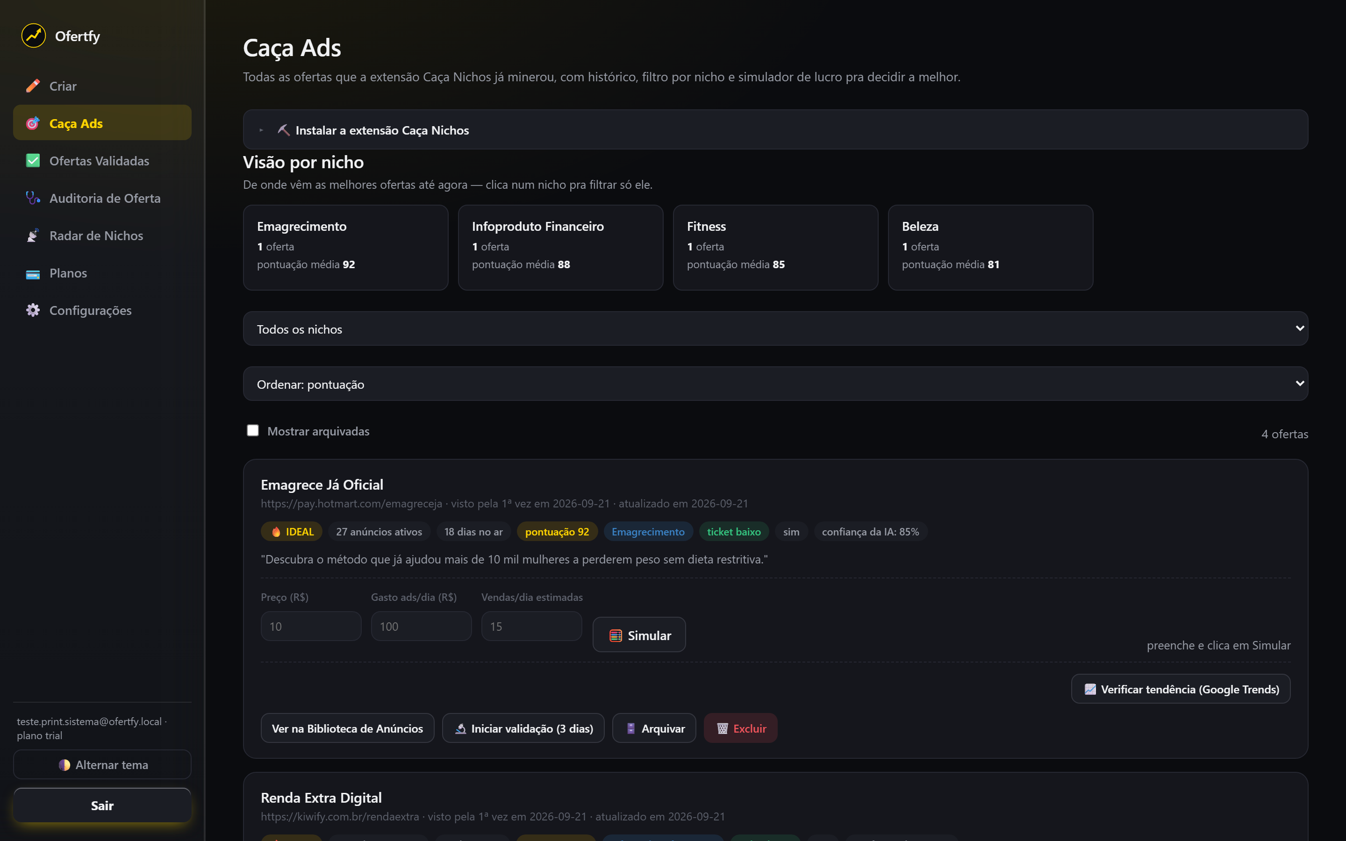Click the Emagrece Já Oficial title
The width and height of the screenshot is (1346, 841).
coord(322,485)
